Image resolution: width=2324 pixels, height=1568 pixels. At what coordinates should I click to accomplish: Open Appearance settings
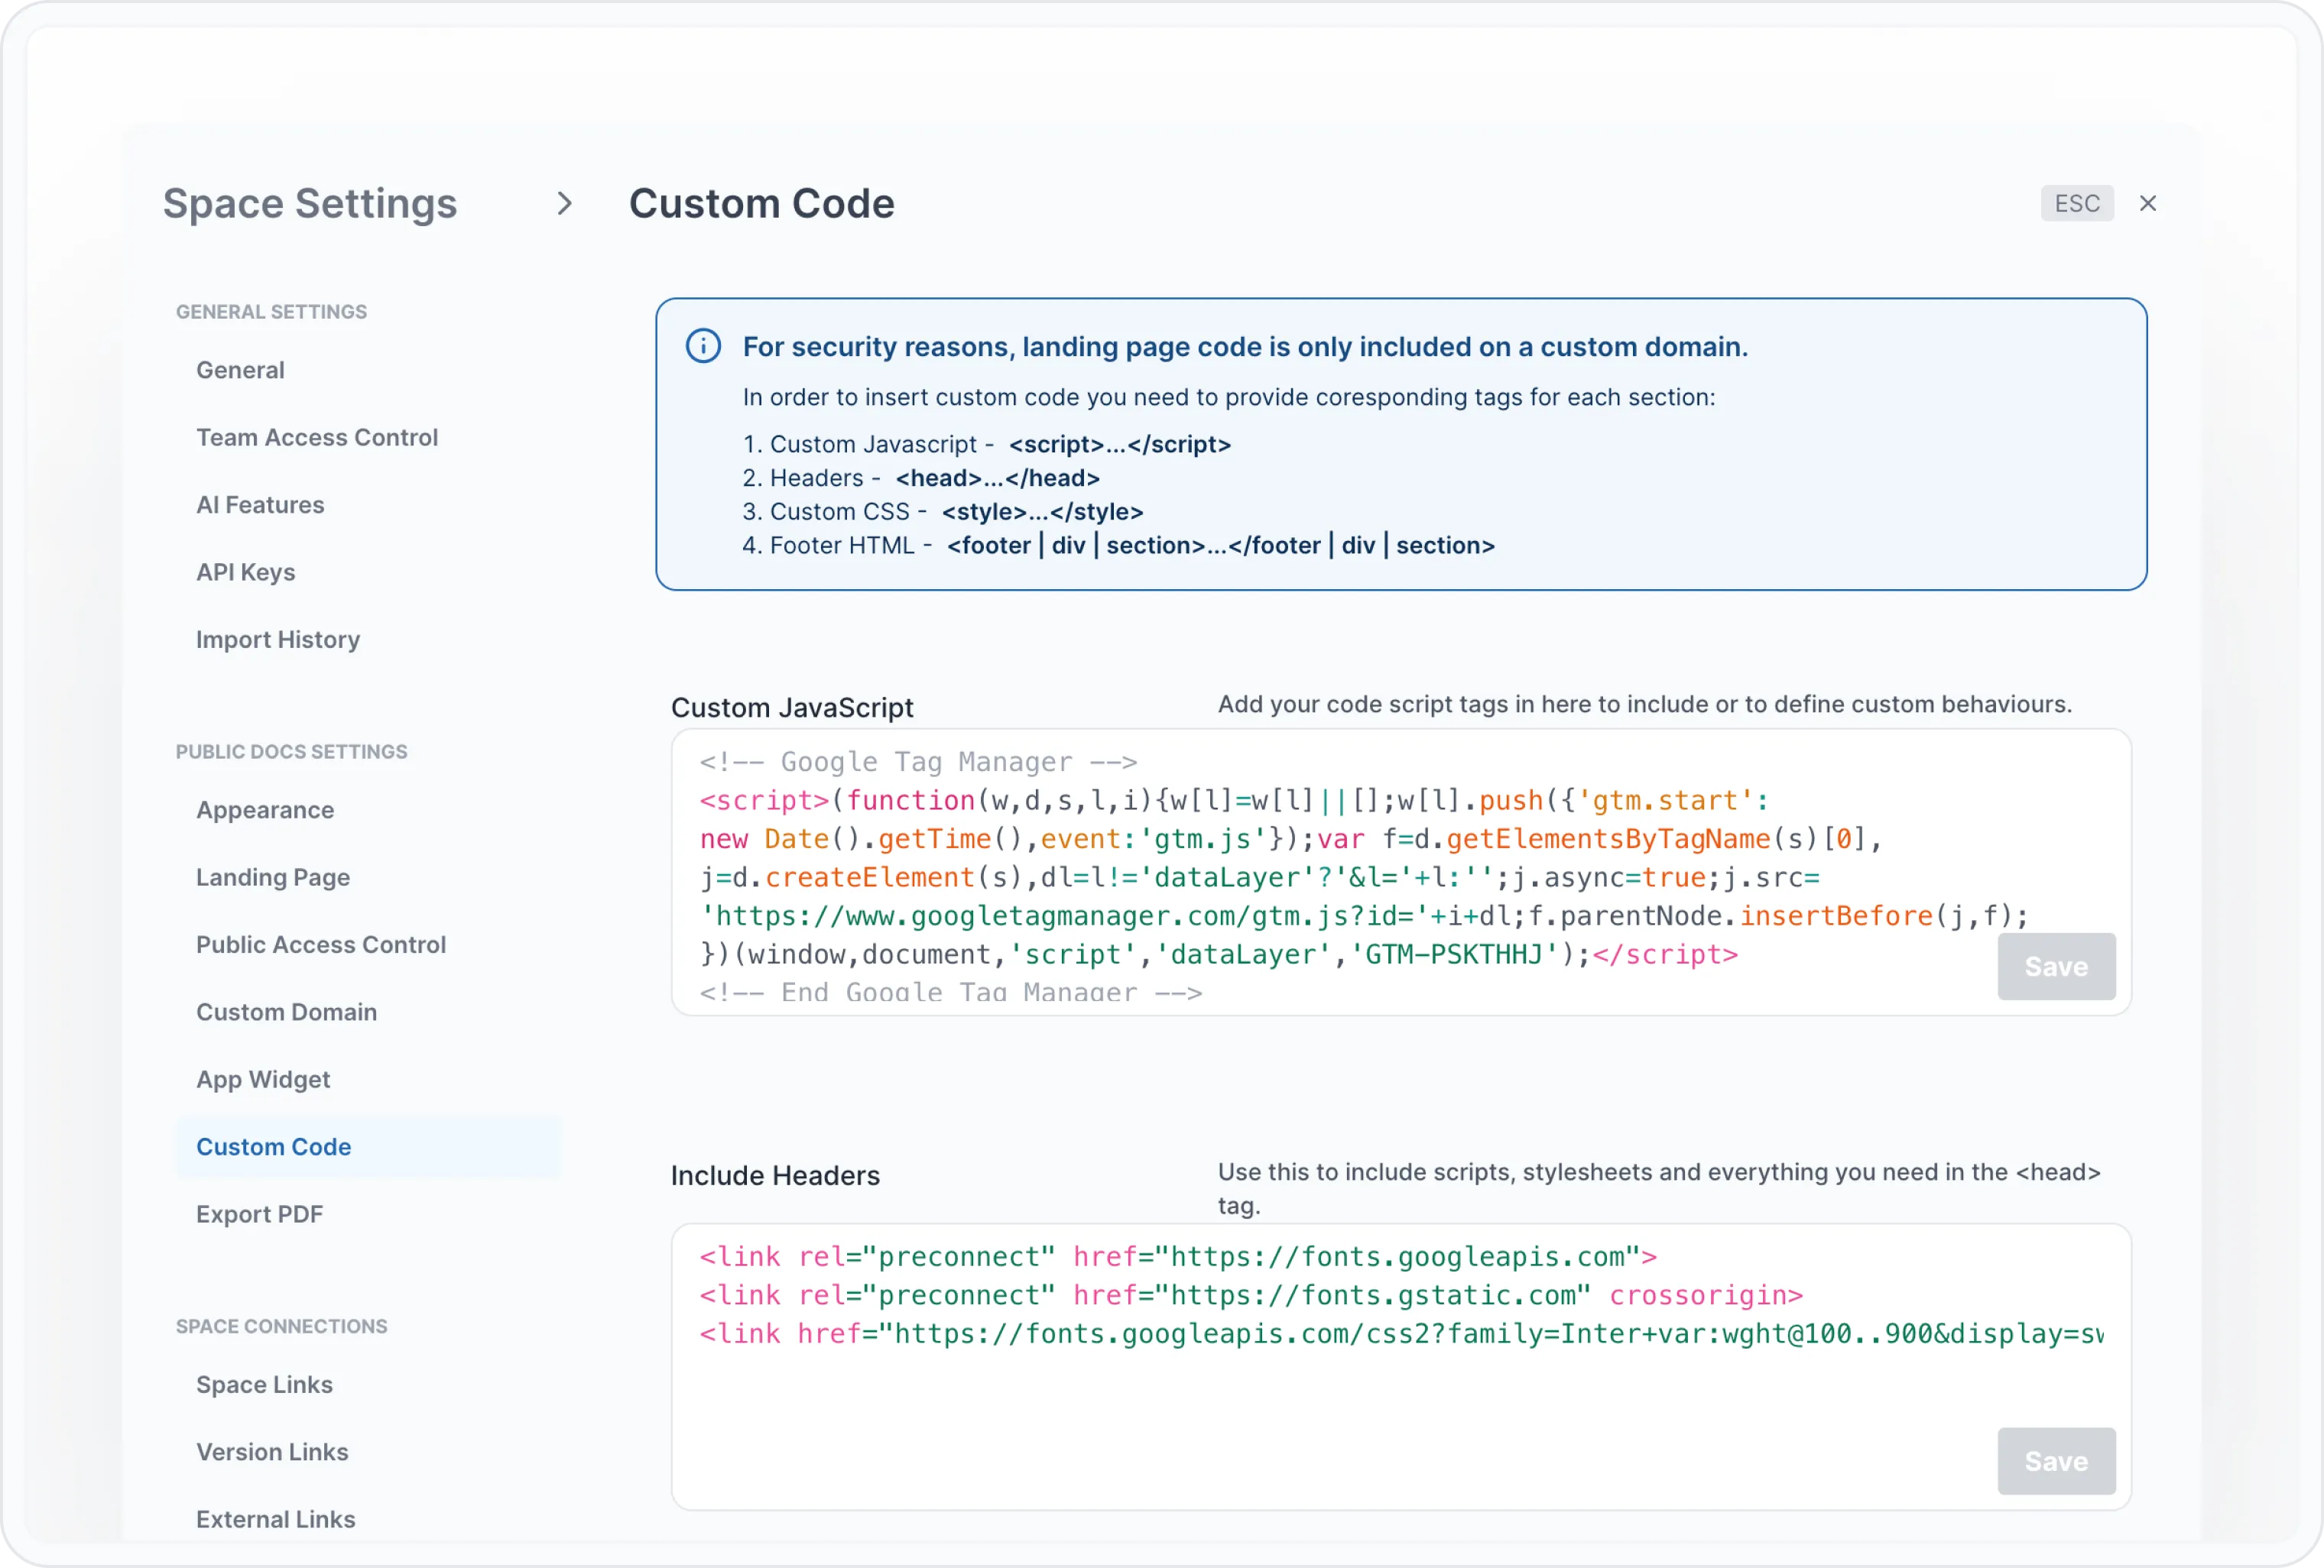pos(265,811)
